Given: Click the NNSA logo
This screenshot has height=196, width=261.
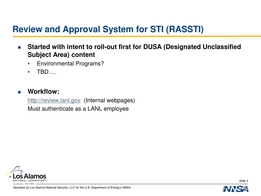Looking at the screenshot, I should click(x=235, y=189).
